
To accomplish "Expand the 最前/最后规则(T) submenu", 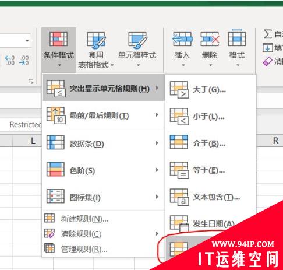I will pos(103,115).
